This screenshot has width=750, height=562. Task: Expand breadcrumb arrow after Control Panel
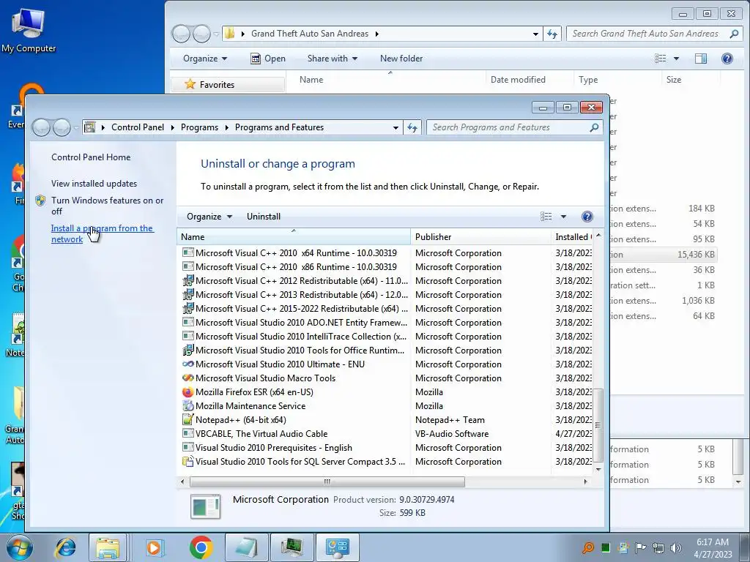point(173,127)
